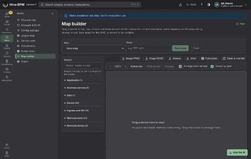Screen dimensions: 251x159
Task: Open the Ask the AI button
Action: pyautogui.click(x=237, y=153)
